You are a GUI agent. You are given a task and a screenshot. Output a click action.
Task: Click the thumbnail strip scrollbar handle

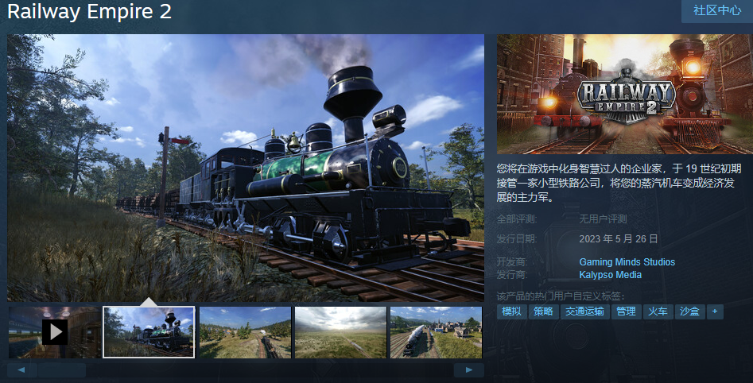62,370
